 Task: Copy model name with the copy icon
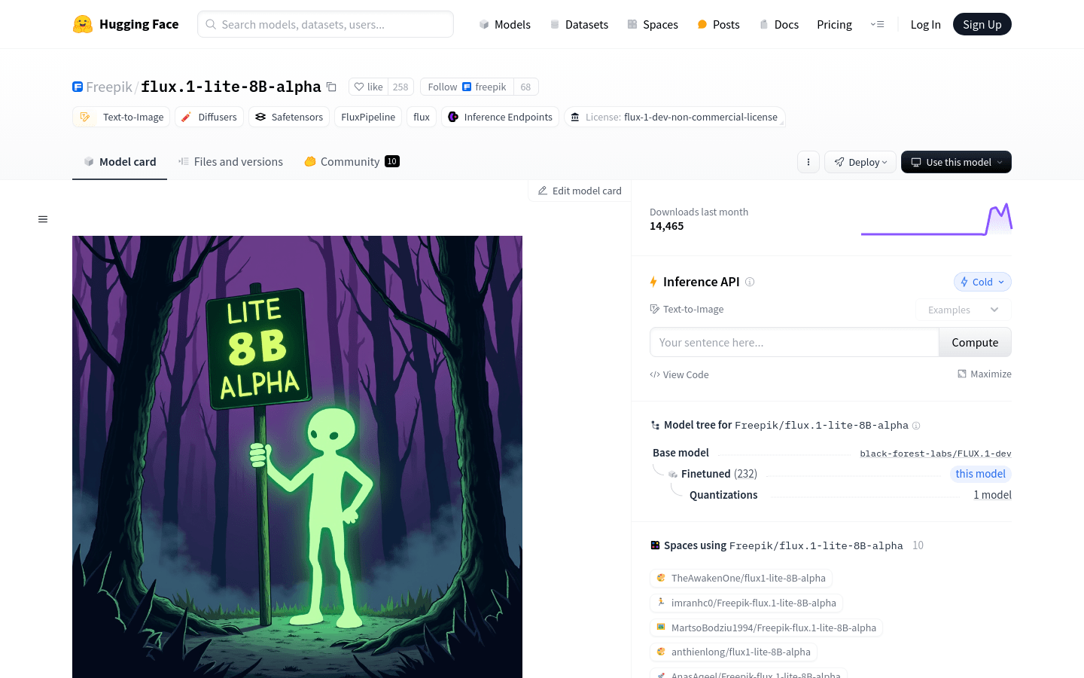[331, 87]
